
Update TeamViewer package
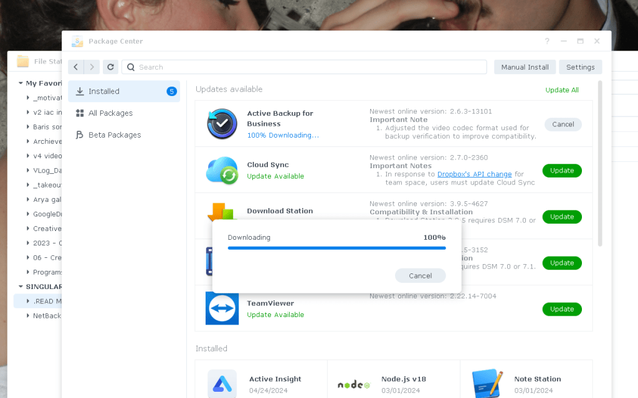[x=562, y=310]
